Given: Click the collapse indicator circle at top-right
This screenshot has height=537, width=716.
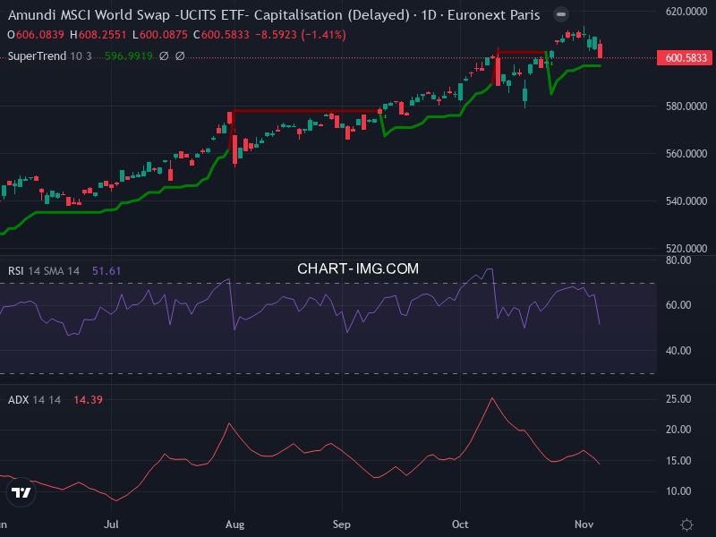Looking at the screenshot, I should (x=561, y=15).
